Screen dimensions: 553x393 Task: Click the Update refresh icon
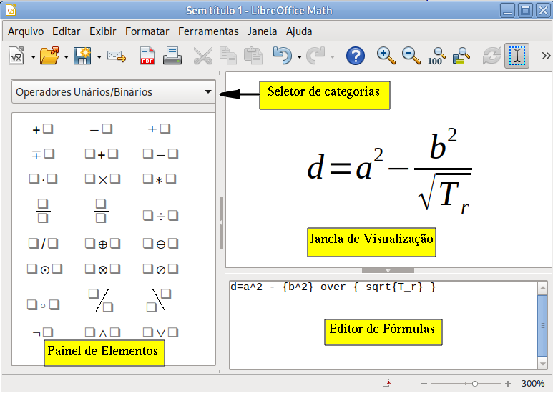point(492,56)
